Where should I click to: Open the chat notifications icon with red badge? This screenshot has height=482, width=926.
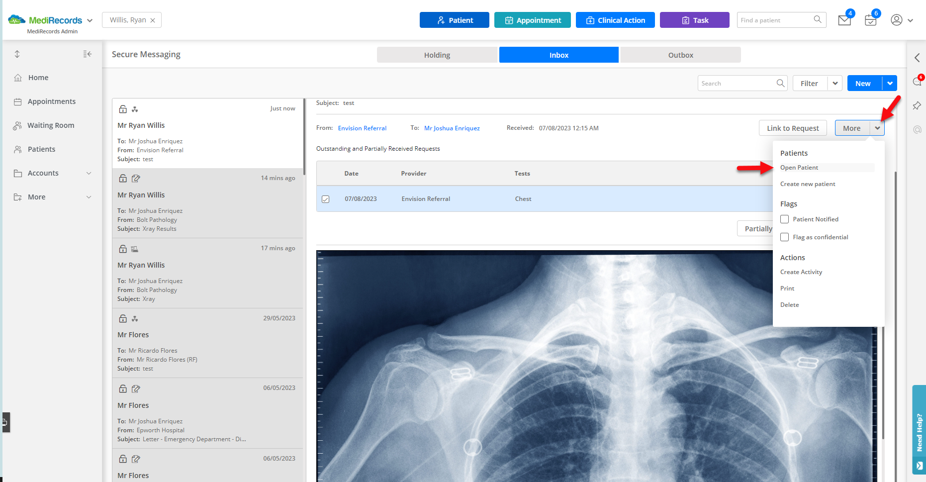917,82
